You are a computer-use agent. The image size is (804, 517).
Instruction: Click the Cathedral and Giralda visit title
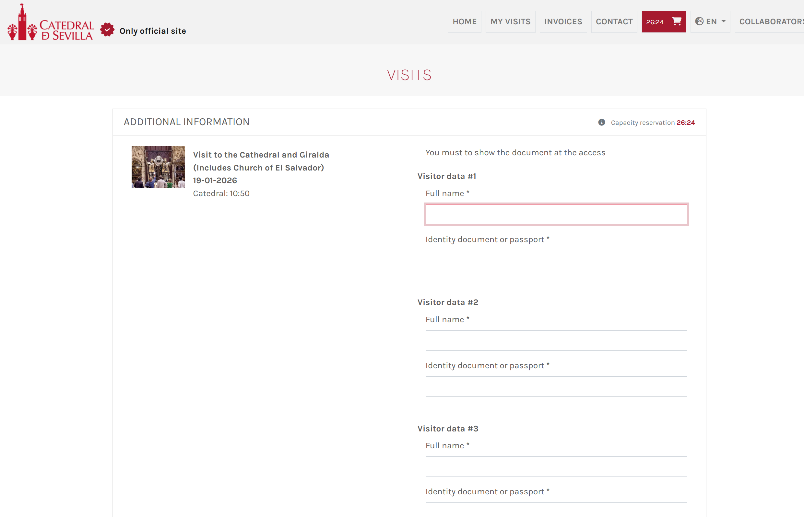pos(261,161)
